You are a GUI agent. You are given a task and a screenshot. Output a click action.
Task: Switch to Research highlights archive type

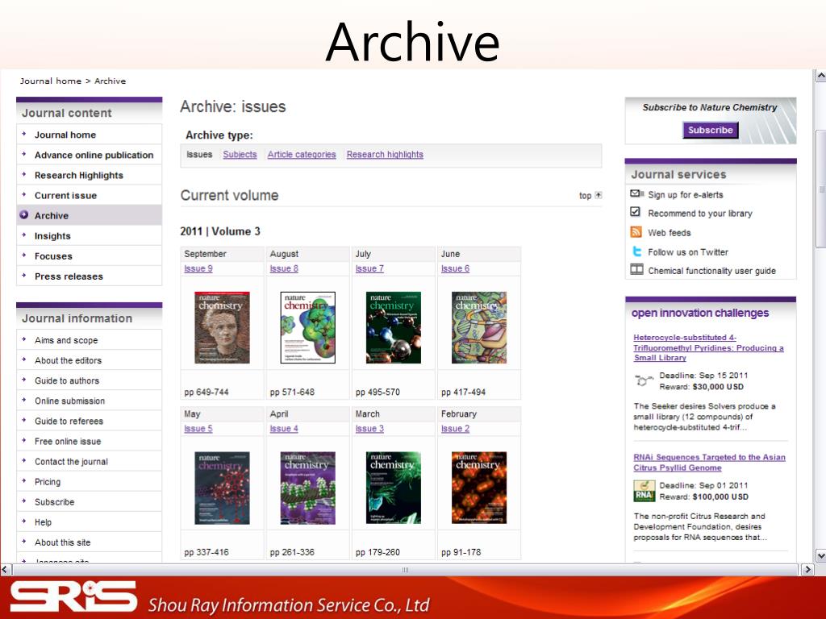[x=385, y=154]
